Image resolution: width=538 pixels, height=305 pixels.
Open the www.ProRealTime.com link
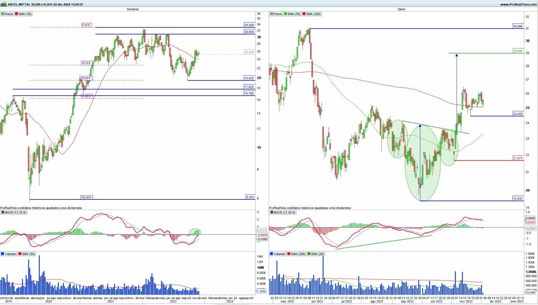pos(518,4)
